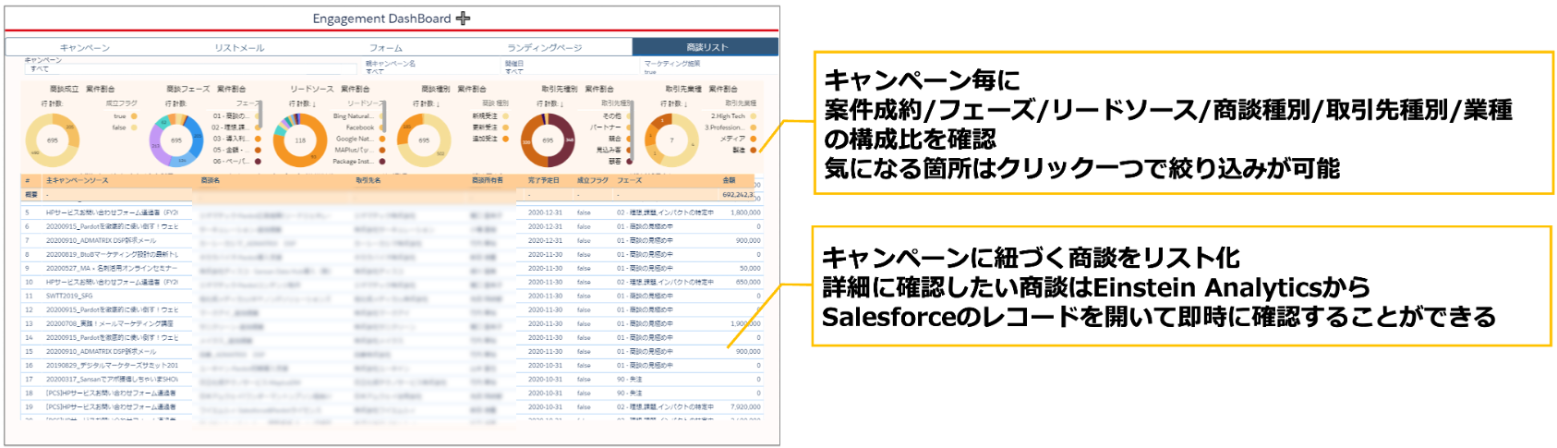1557x448 pixels.
Task: Click summary total 692,242,3 in 概要 row
Action: coord(737,195)
